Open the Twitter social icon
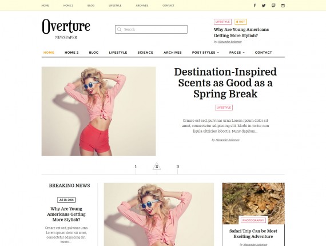Screen dimensions: 326x246 (264, 5)
